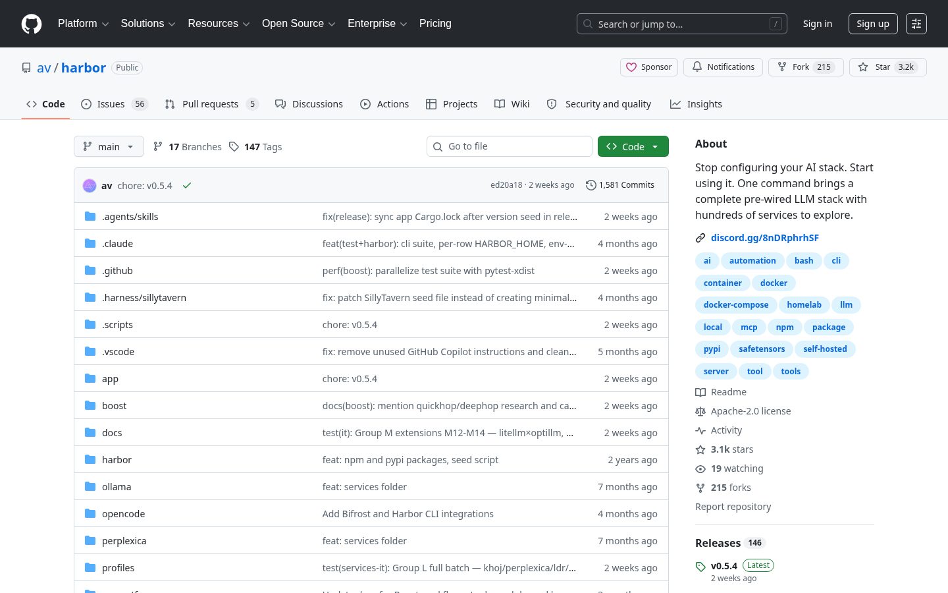
Task: Expand the Solutions menu
Action: point(148,24)
